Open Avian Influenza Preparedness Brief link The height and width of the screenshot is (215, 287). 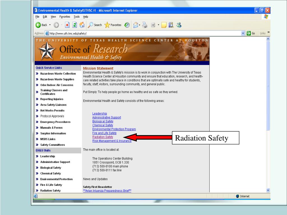(x=107, y=191)
